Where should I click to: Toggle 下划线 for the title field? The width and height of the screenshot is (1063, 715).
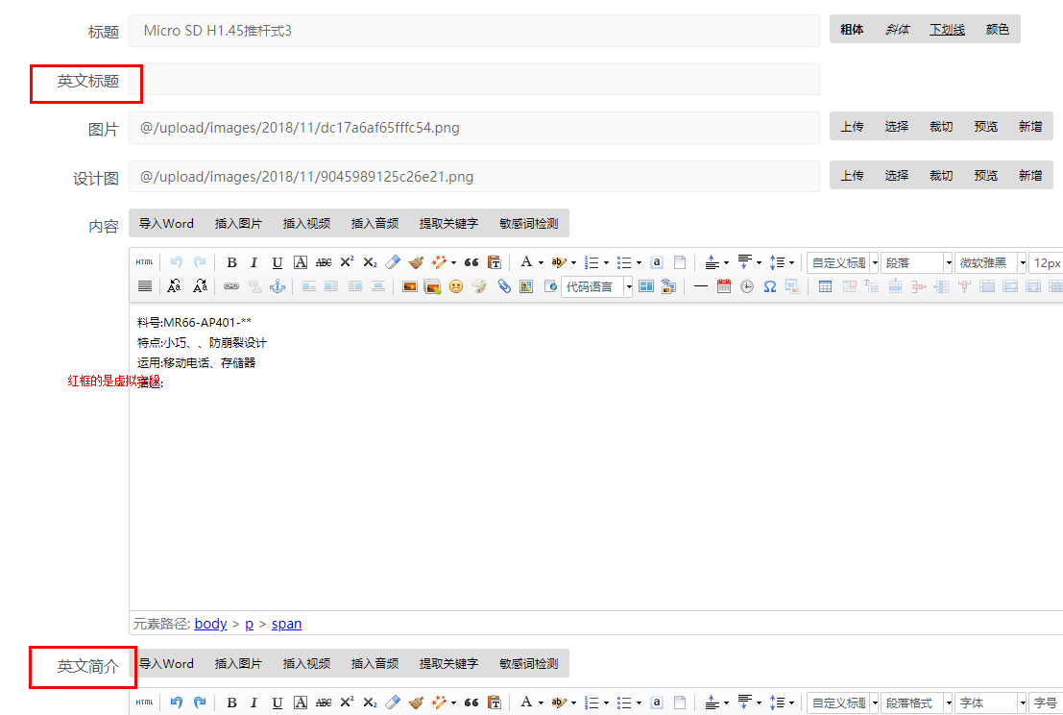click(947, 29)
